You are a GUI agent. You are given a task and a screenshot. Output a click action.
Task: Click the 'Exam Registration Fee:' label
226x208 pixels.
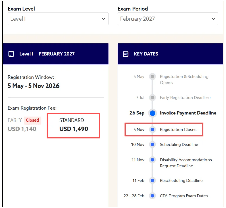click(x=32, y=108)
